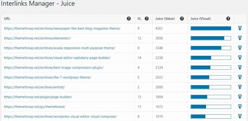Follow the avada-responsive-multi-purpose-theme link
The width and height of the screenshot is (248, 121).
tap(59, 48)
